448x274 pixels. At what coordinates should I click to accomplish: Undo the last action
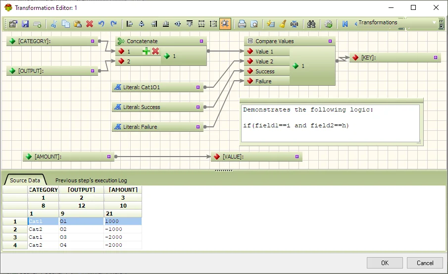point(101,24)
